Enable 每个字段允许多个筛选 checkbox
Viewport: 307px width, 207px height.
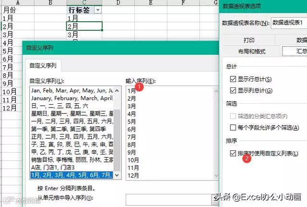233,127
